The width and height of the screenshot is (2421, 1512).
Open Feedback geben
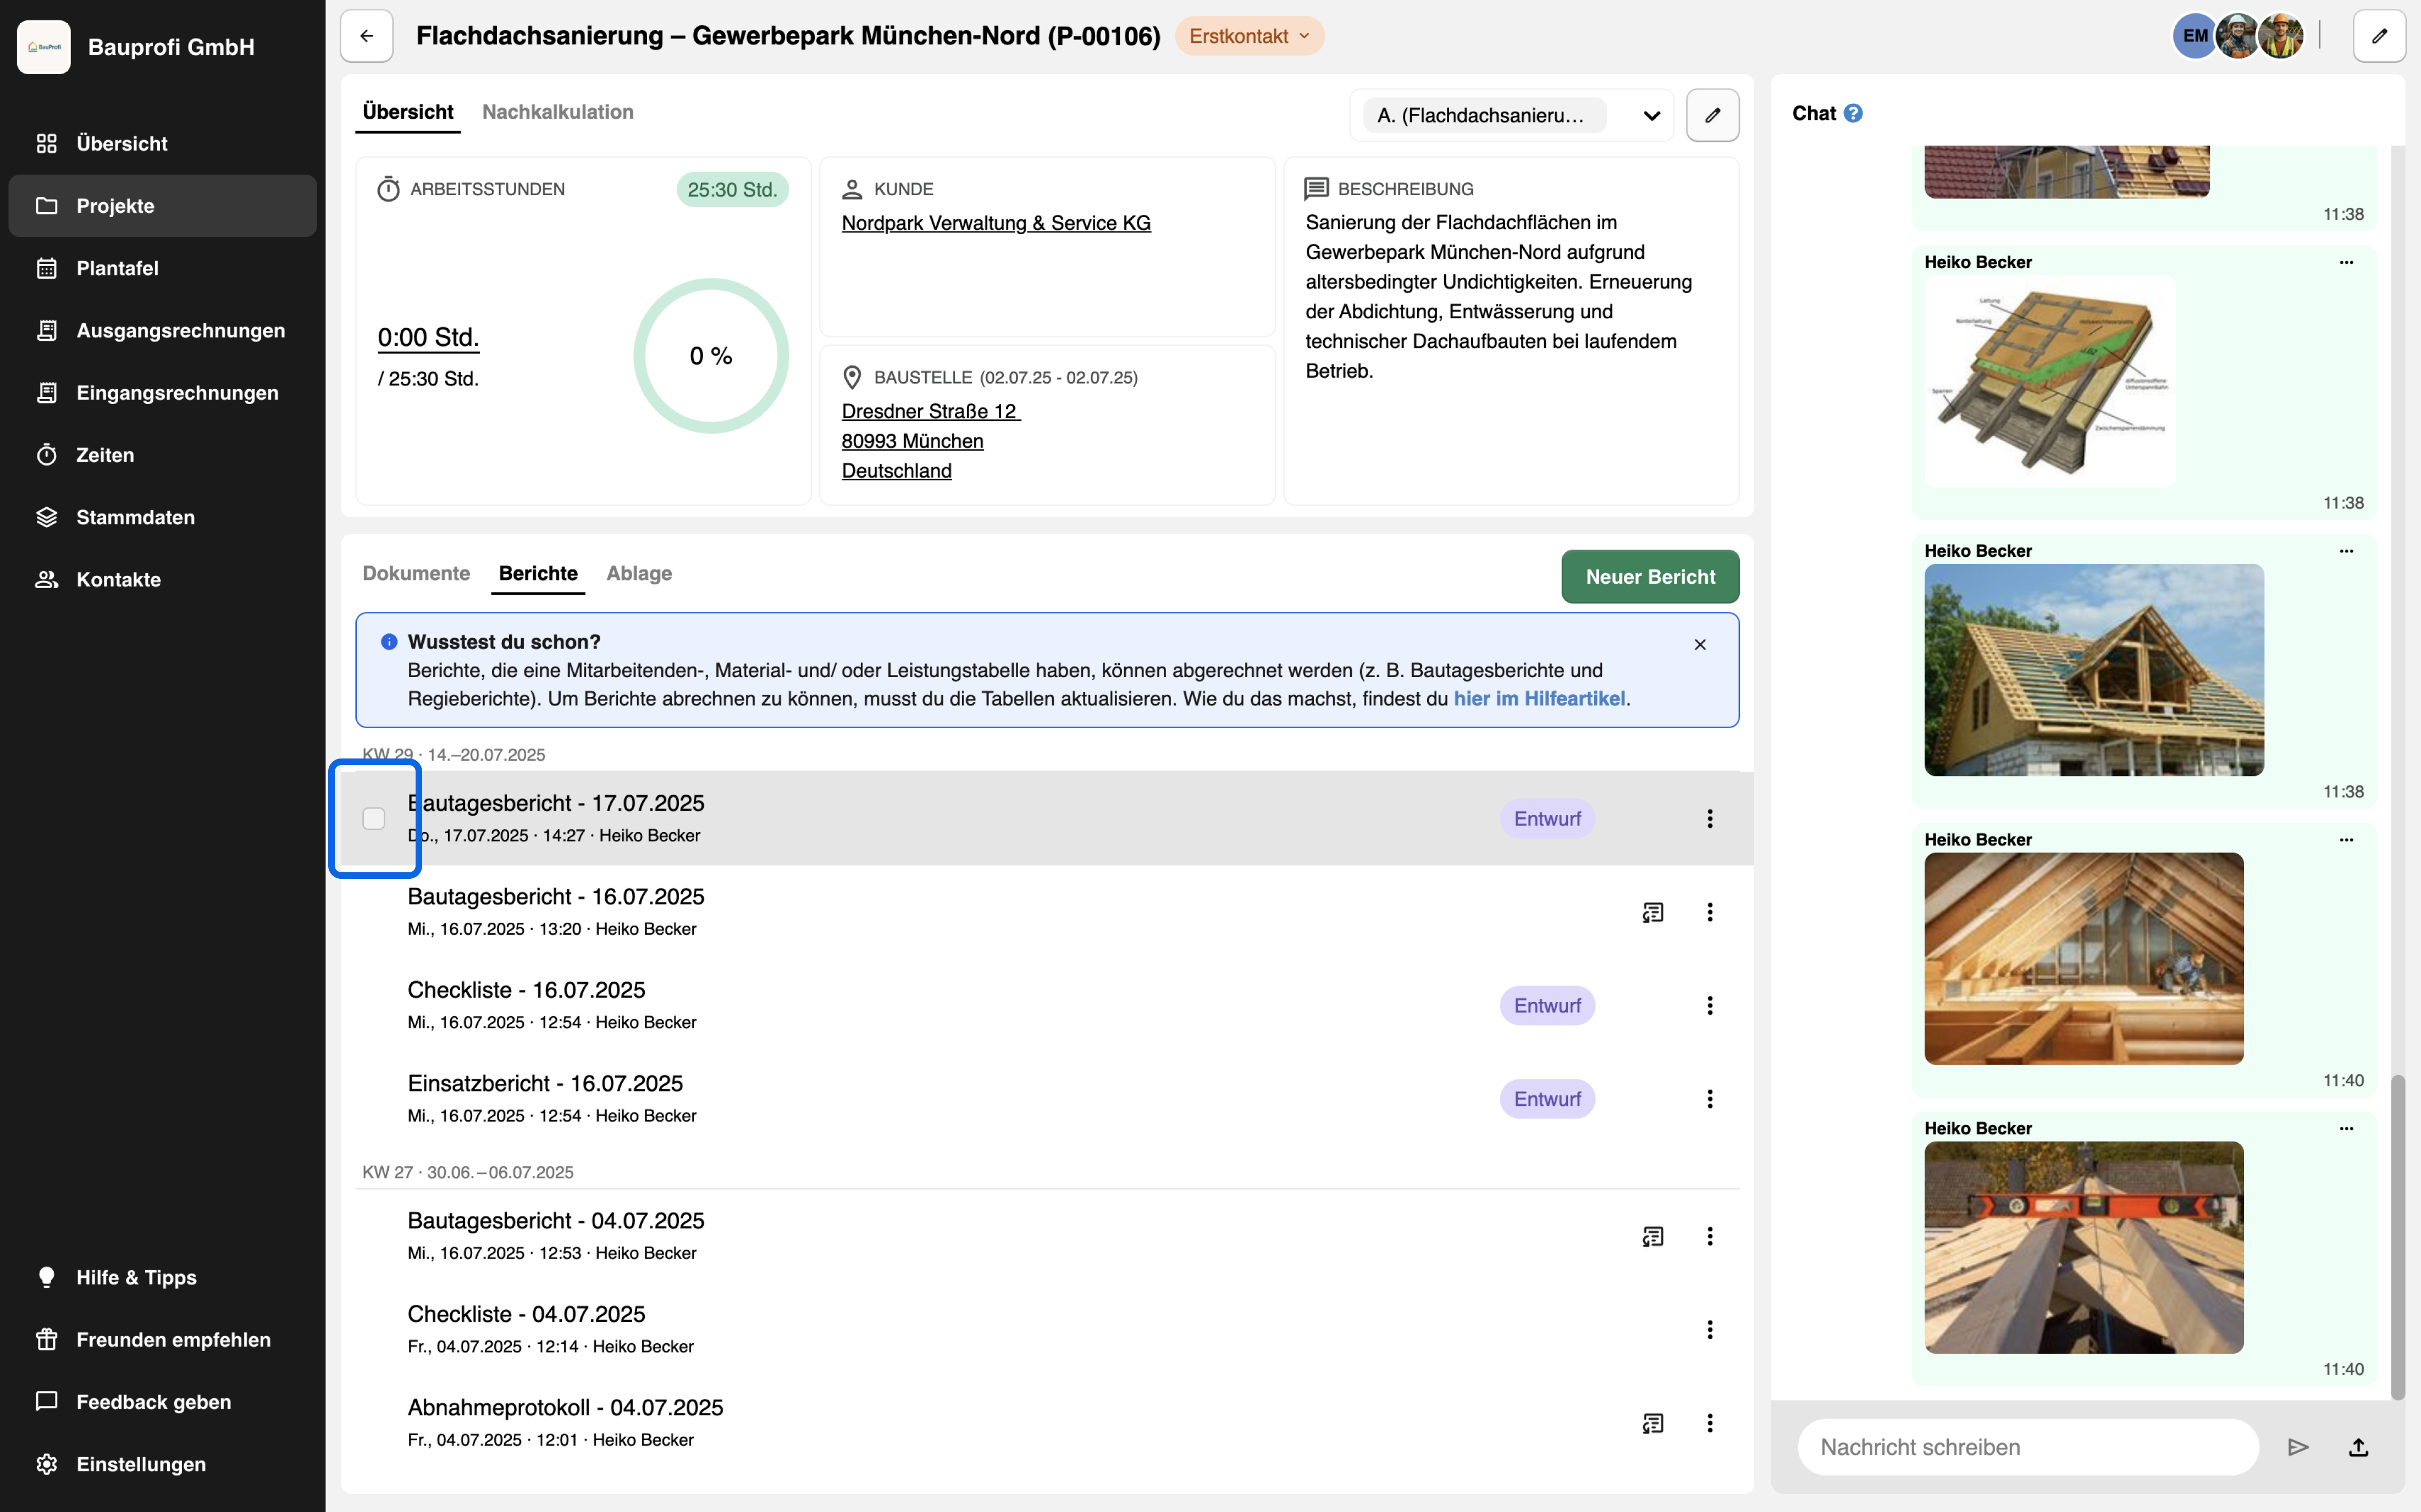coord(163,1401)
